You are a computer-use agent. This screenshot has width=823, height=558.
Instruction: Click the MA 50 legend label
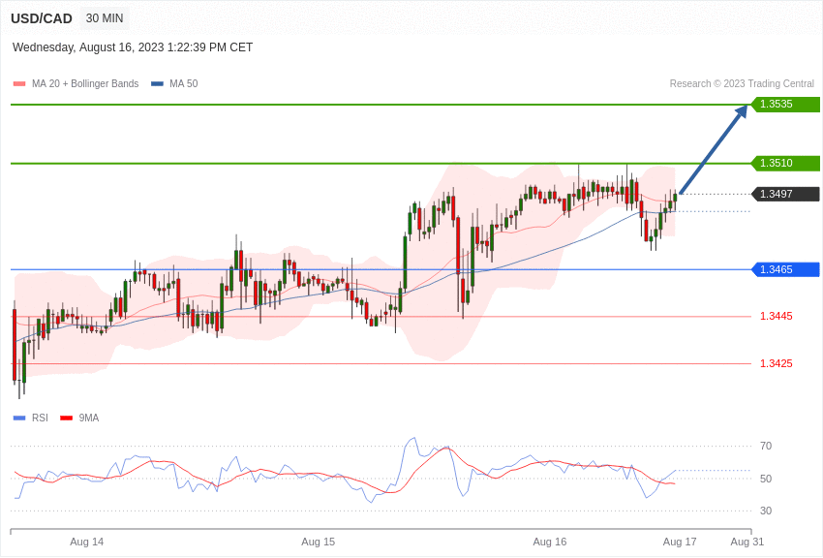pyautogui.click(x=184, y=84)
